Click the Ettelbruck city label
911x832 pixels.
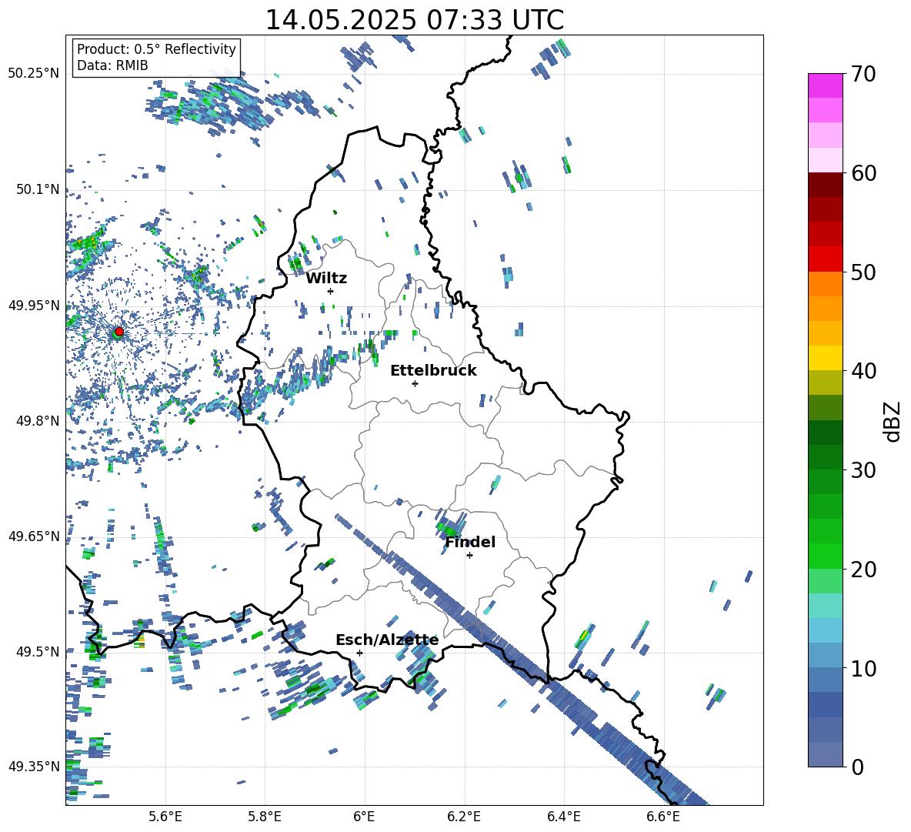(x=433, y=371)
